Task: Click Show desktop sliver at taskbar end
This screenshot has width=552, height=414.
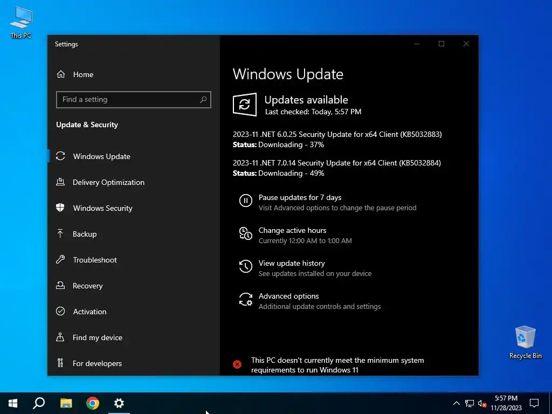Action: [x=550, y=403]
